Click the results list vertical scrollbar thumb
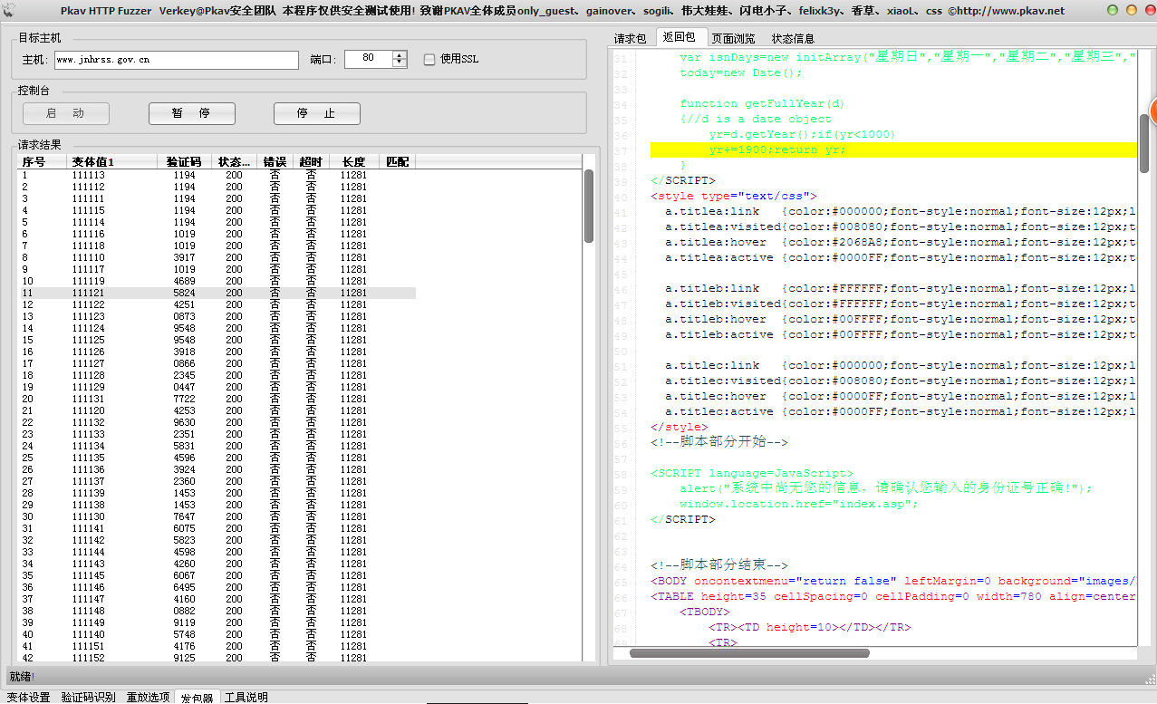 589,206
